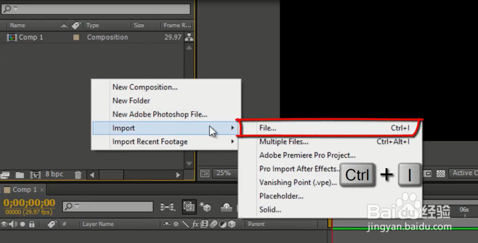Screen dimensions: 478x243
Task: Click the Comp 1 composition icon in project list
Action: [12, 37]
